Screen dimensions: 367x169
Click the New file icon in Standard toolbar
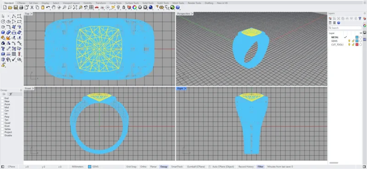[5, 7]
